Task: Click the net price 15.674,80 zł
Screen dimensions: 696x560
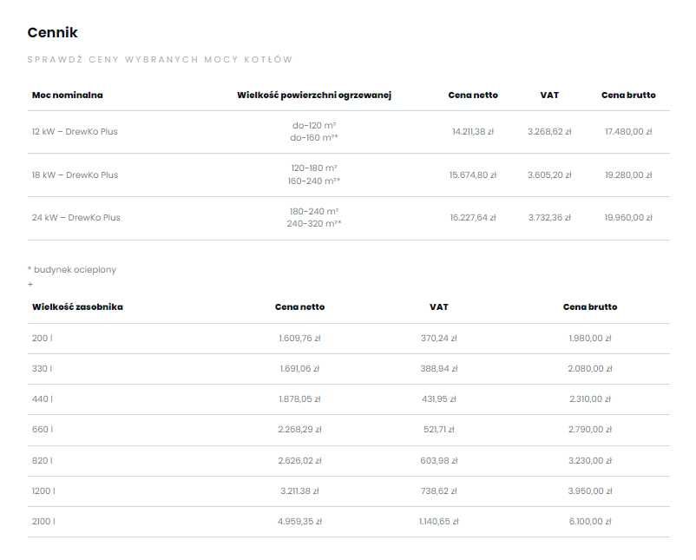Action: click(473, 175)
